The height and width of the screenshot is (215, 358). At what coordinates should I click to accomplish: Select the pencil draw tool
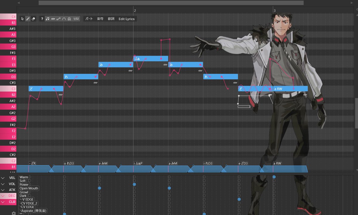tap(28, 19)
